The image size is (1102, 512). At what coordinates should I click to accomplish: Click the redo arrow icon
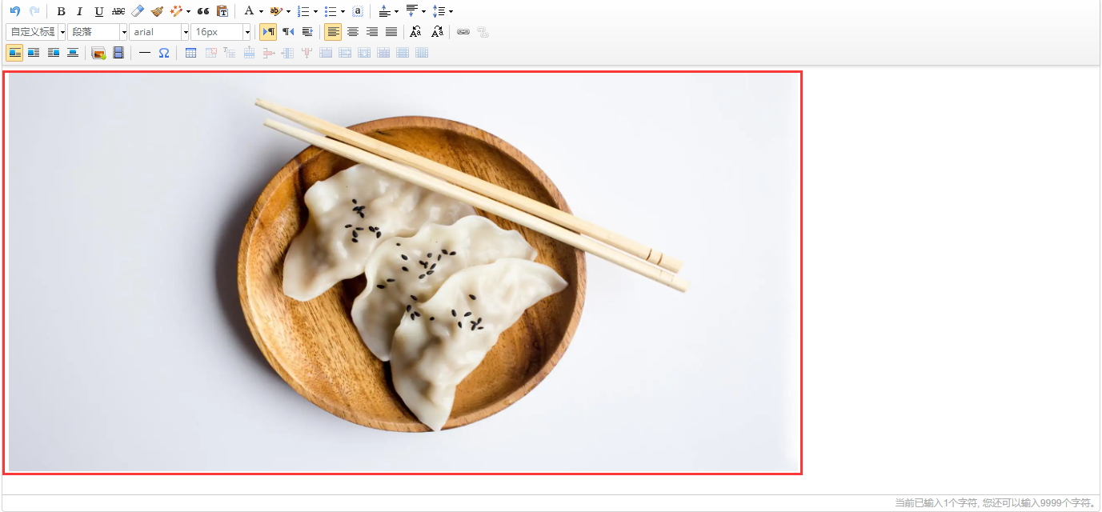pos(34,11)
